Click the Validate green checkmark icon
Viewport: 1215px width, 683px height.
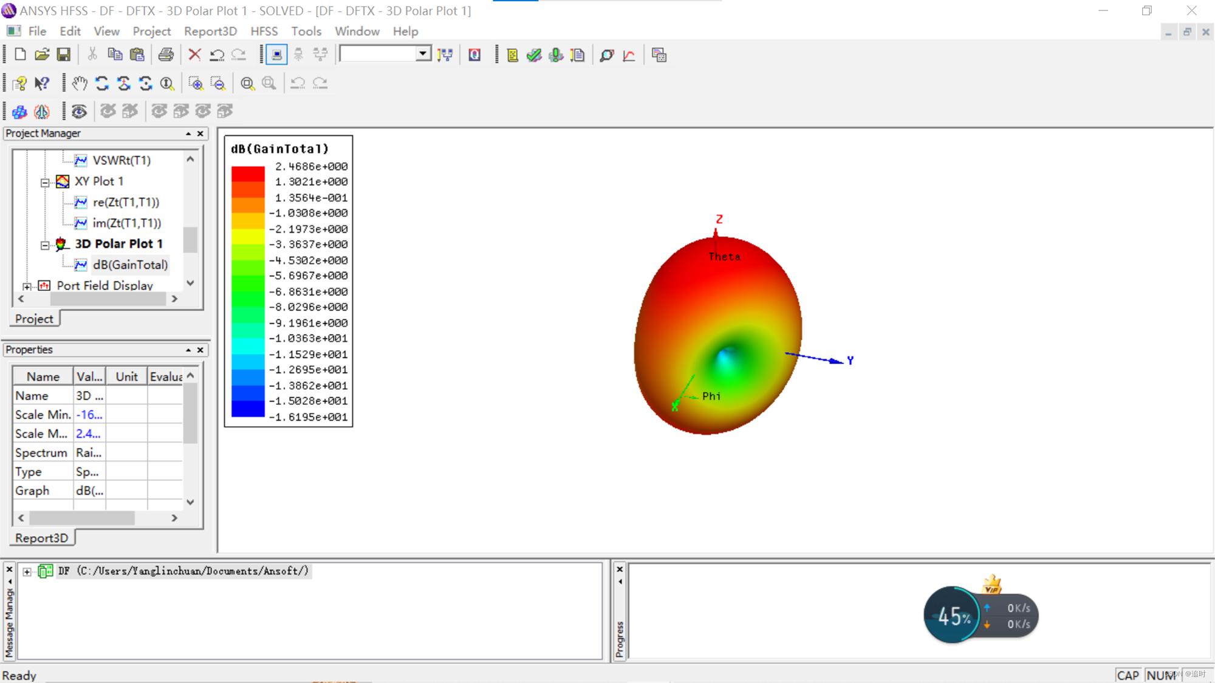click(x=534, y=55)
